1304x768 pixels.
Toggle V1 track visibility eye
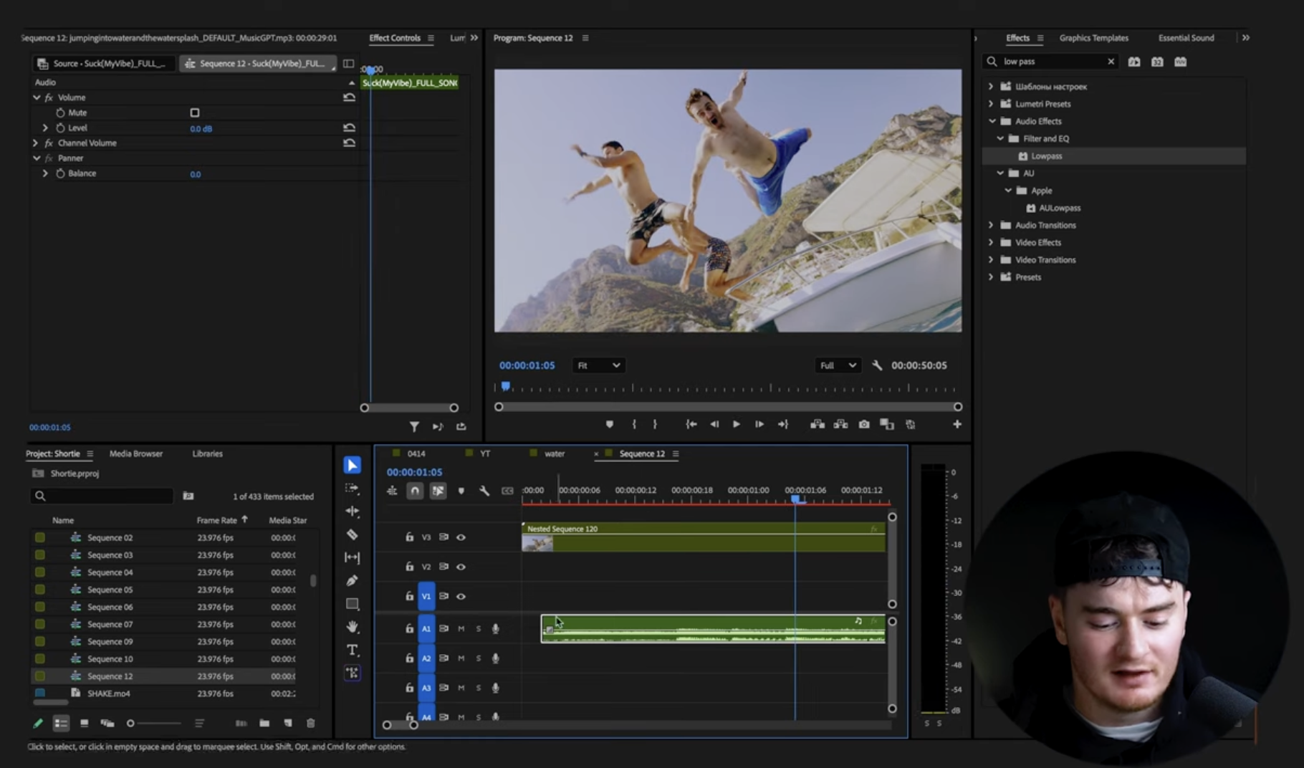pos(461,596)
